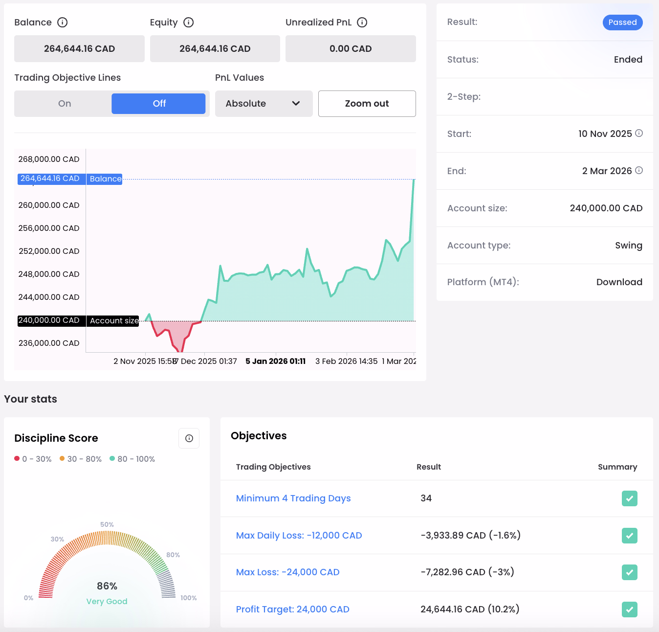Click the 86% discipline score gauge value
Image resolution: width=659 pixels, height=632 pixels.
[107, 586]
